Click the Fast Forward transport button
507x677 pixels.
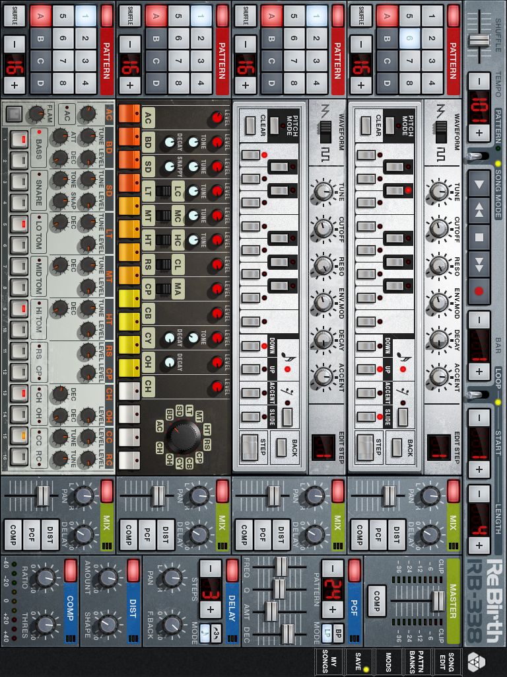click(479, 263)
